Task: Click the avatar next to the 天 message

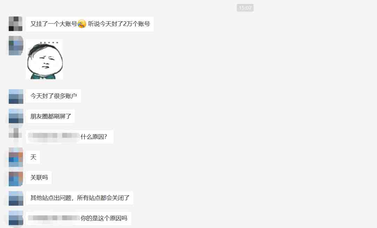Action: pyautogui.click(x=16, y=157)
